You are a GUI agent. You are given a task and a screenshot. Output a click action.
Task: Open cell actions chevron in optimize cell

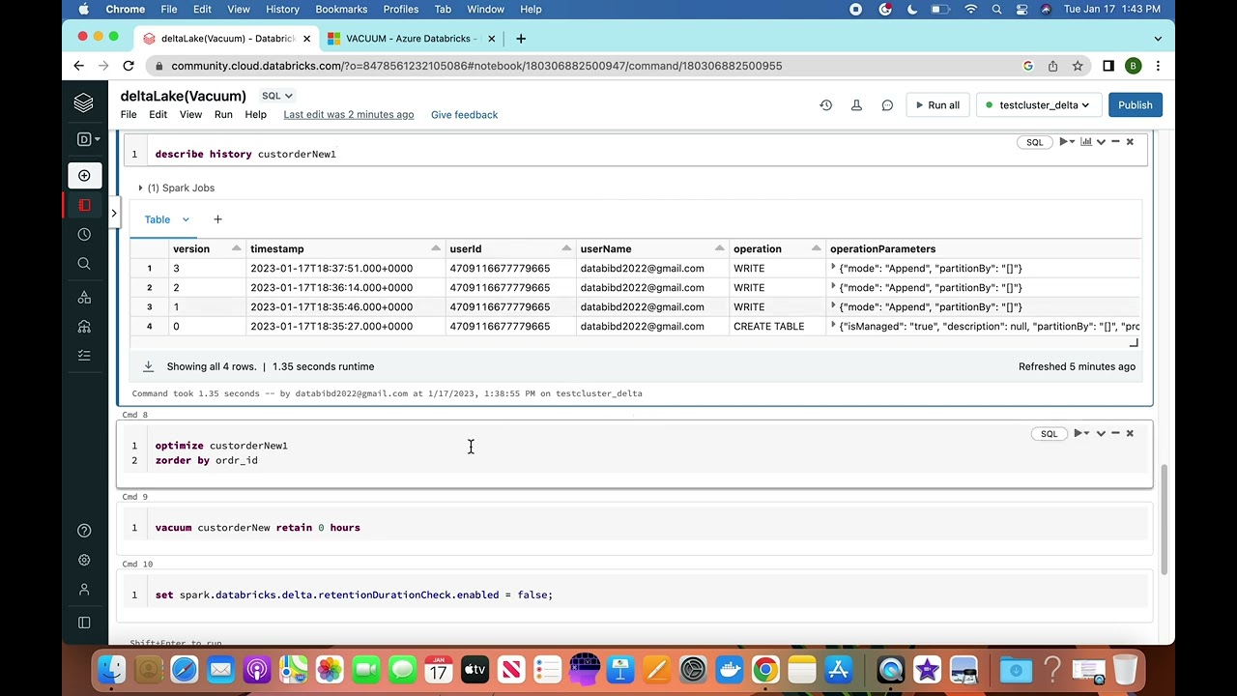click(x=1101, y=433)
